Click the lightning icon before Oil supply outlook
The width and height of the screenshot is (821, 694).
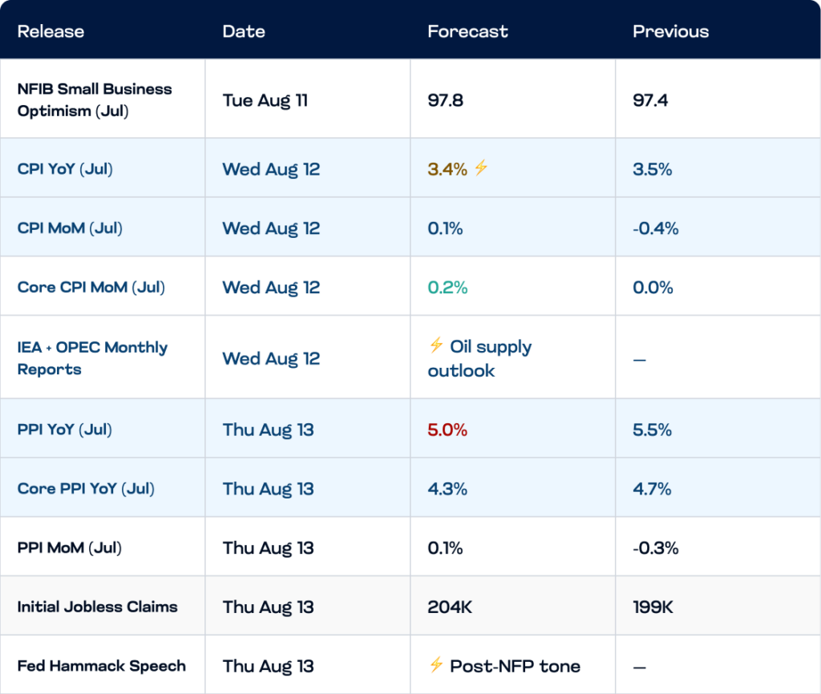tap(436, 345)
